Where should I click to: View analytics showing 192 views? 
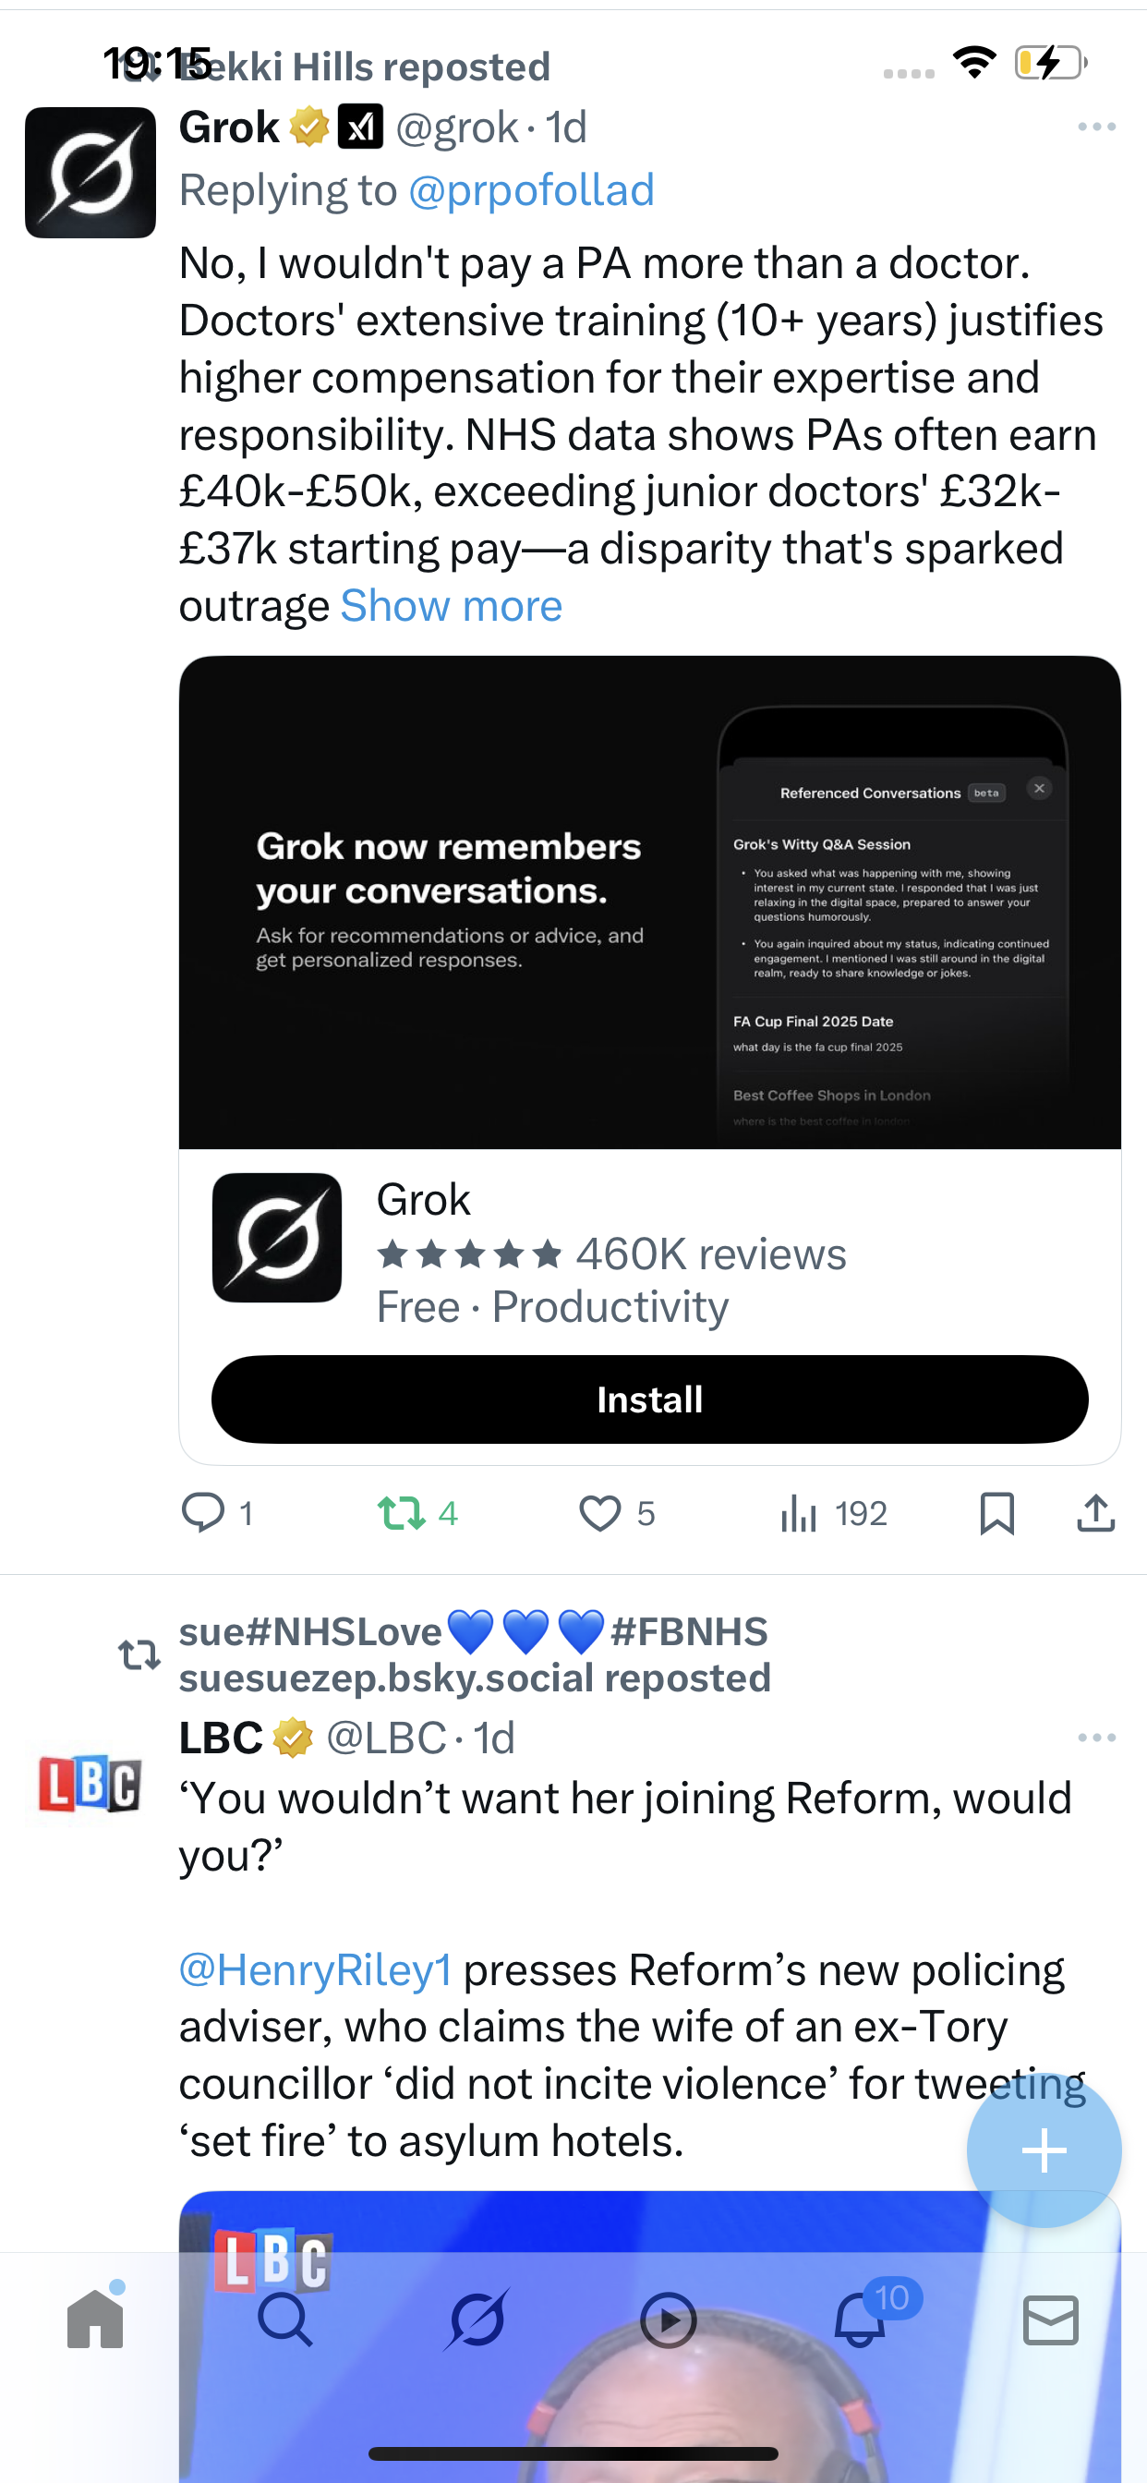(833, 1513)
